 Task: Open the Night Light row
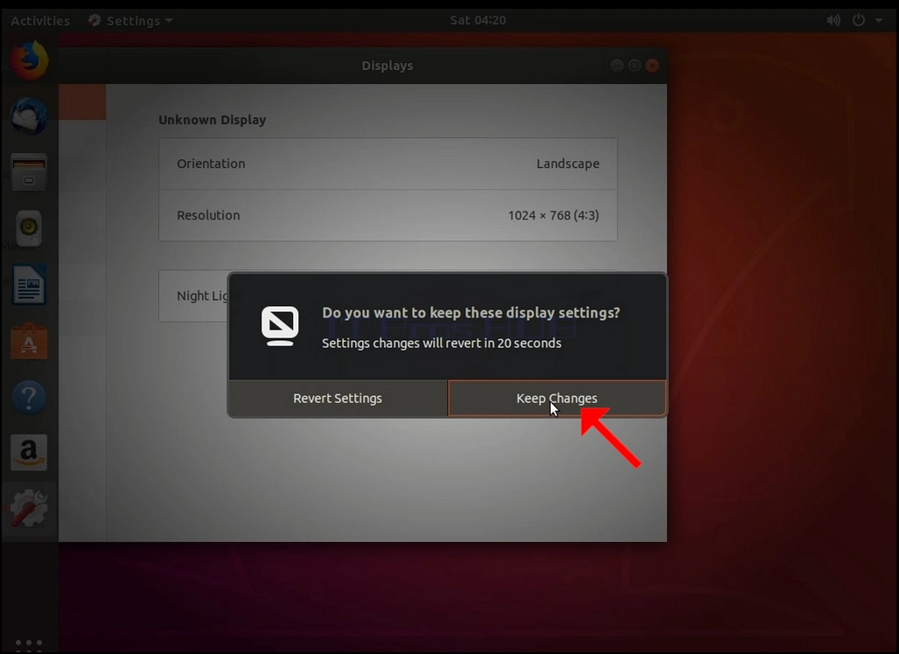tap(388, 296)
